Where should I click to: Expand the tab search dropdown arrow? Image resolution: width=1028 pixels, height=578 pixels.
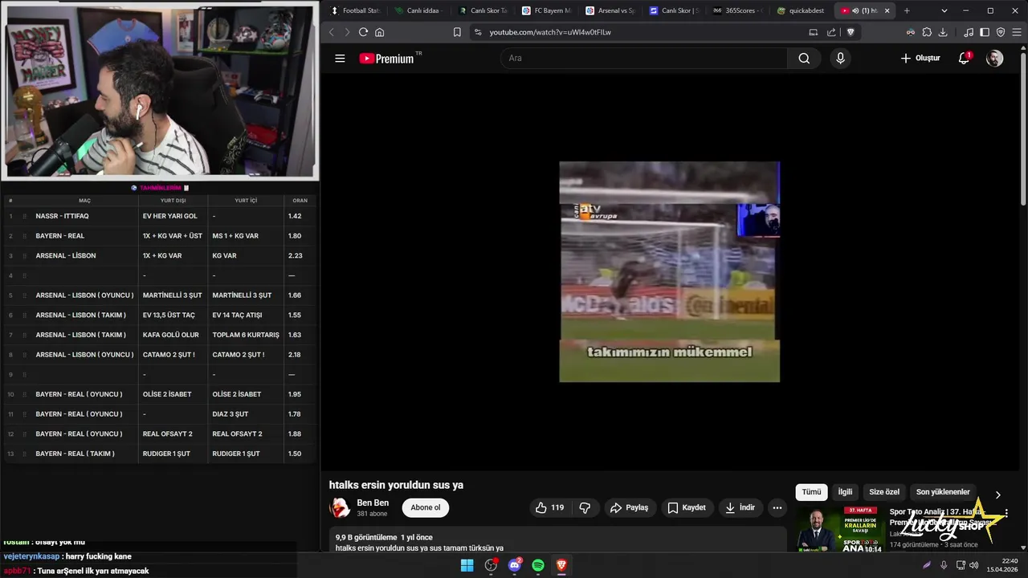click(944, 10)
